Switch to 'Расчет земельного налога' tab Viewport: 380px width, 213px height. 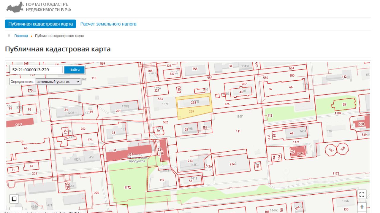108,24
